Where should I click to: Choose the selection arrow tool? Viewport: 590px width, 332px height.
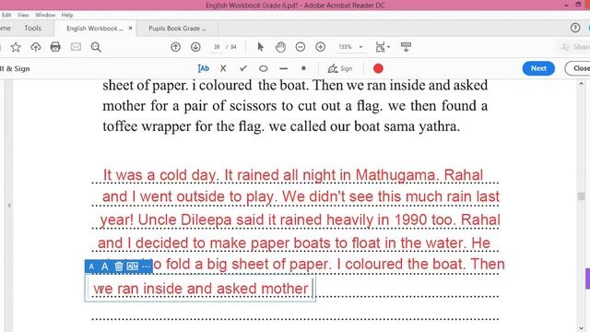click(260, 47)
